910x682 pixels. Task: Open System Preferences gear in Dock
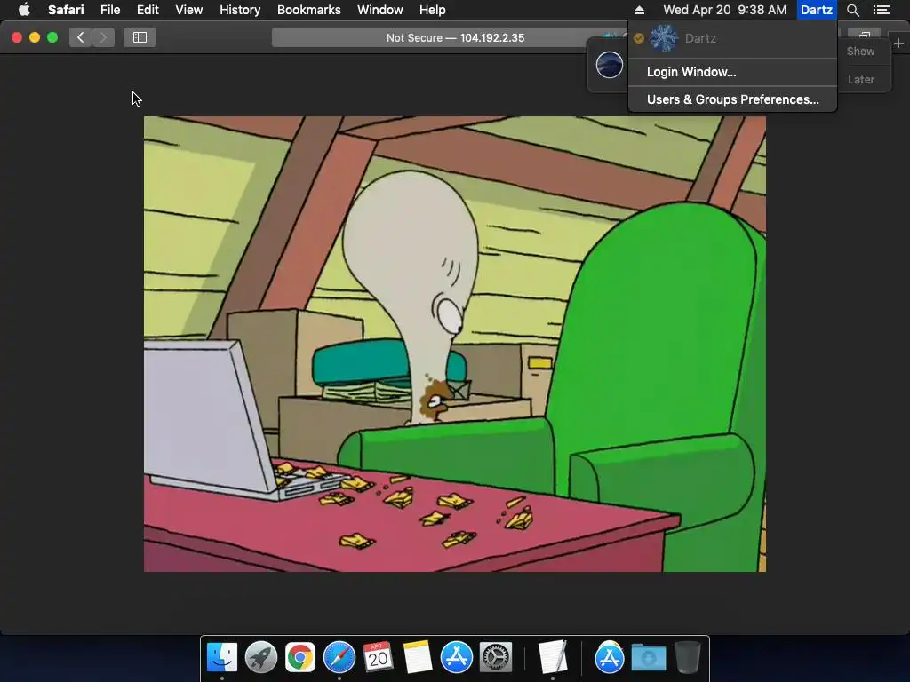tap(496, 657)
